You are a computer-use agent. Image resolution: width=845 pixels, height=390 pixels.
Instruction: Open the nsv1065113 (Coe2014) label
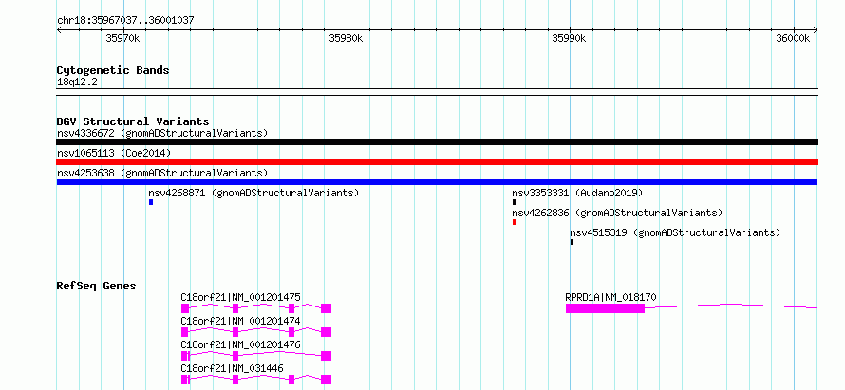pyautogui.click(x=114, y=153)
